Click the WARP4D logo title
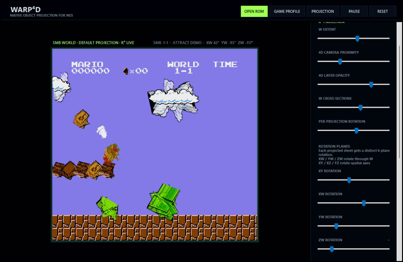 [26, 9]
